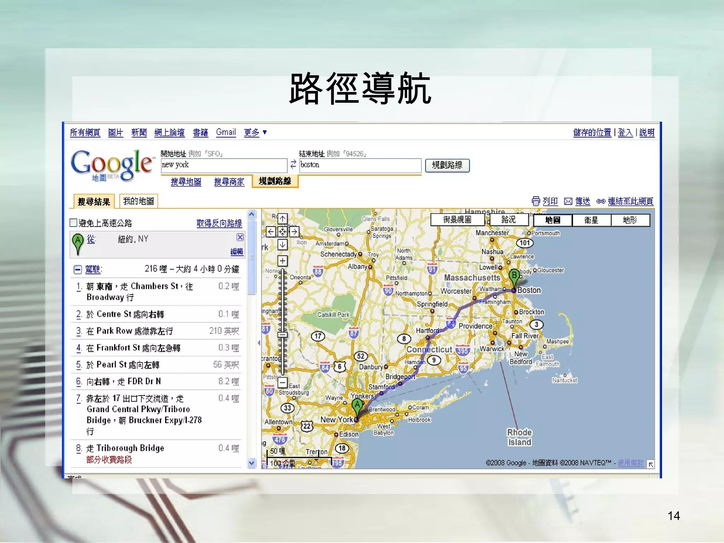Check 避免上高速公路 checkbox
The height and width of the screenshot is (543, 724).
click(74, 223)
